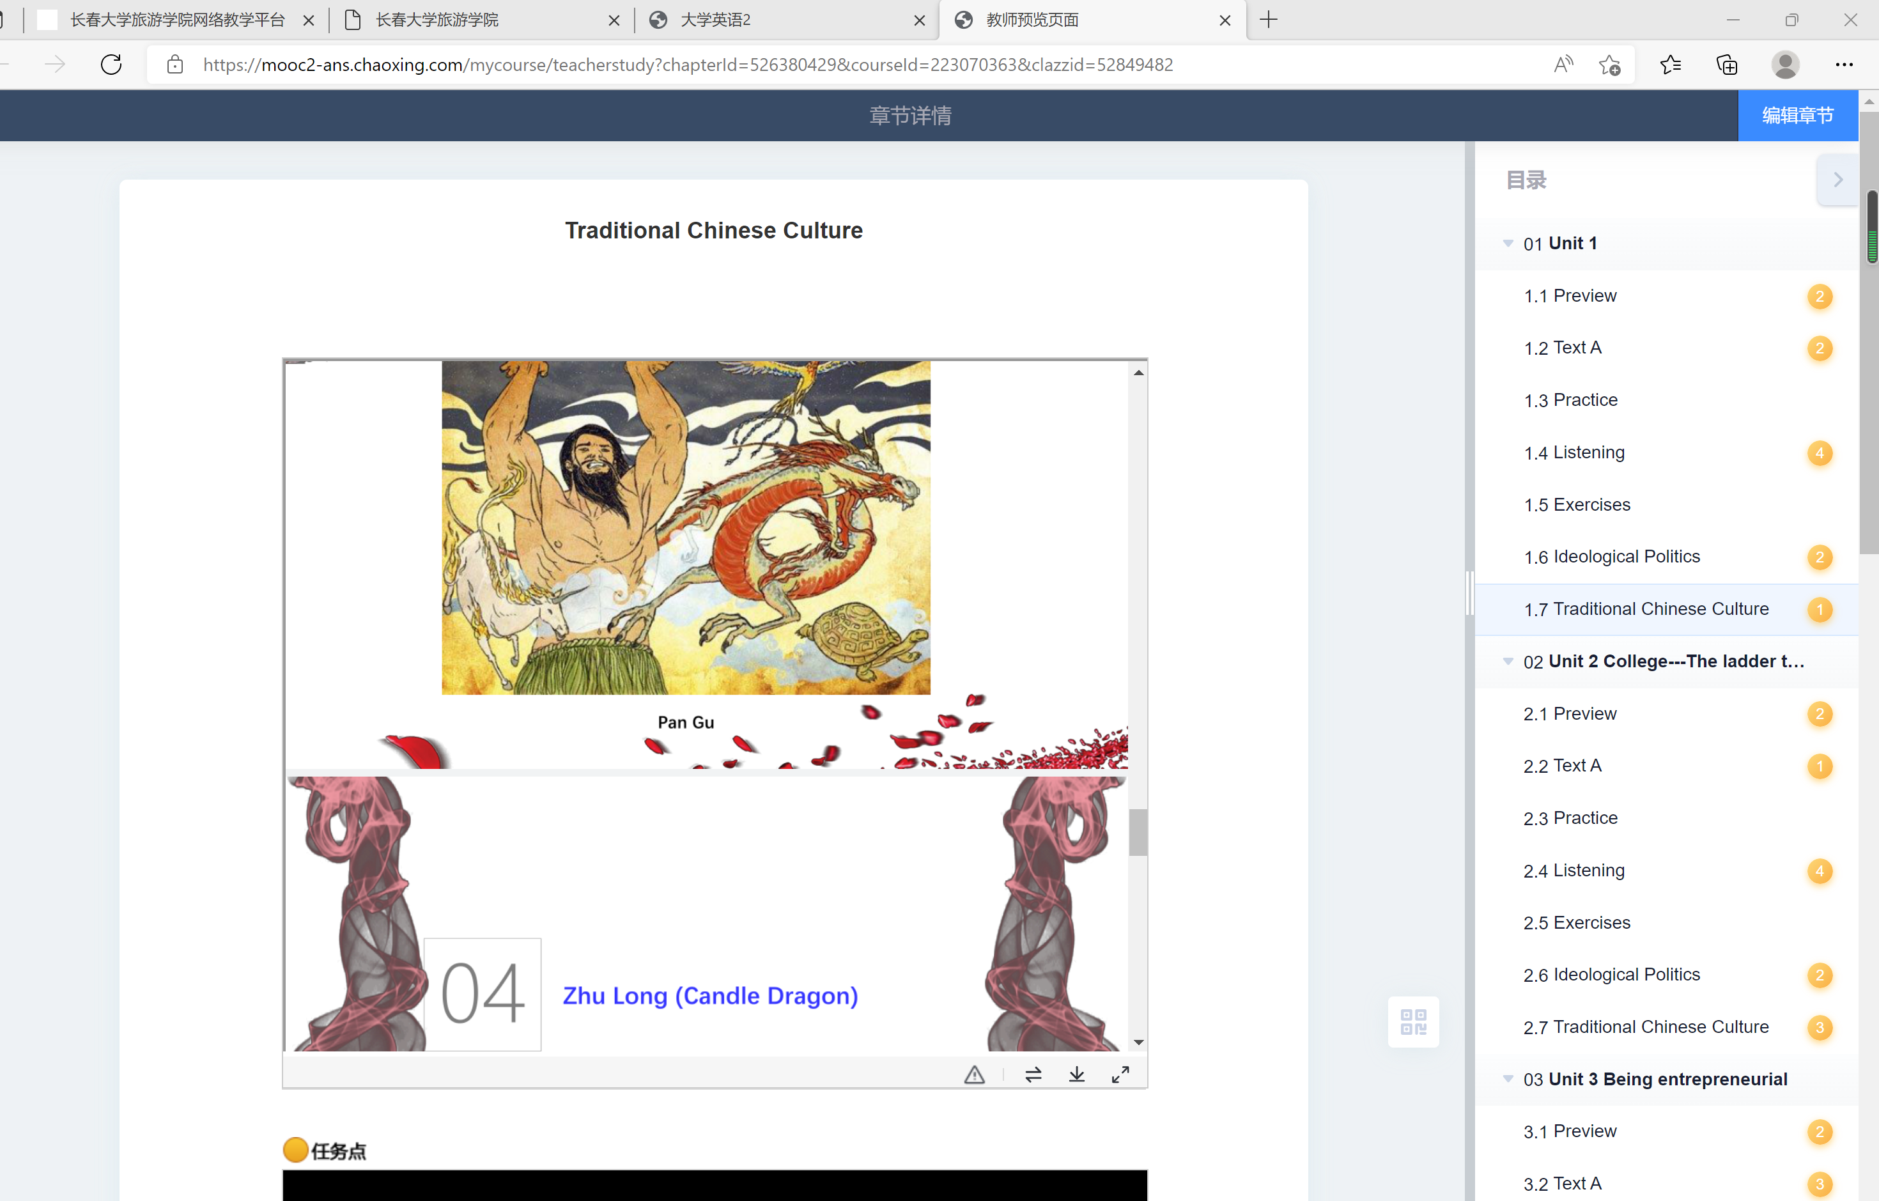The width and height of the screenshot is (1879, 1201).
Task: Open the browser Settings and more menu
Action: (1844, 64)
